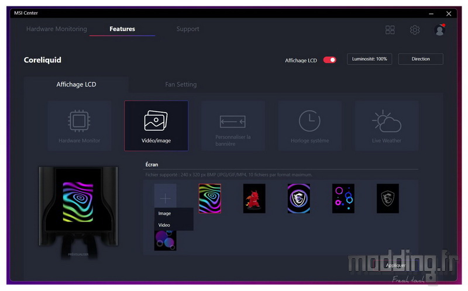
Task: Open the Hardware Monitor display mode
Action: [x=80, y=126]
